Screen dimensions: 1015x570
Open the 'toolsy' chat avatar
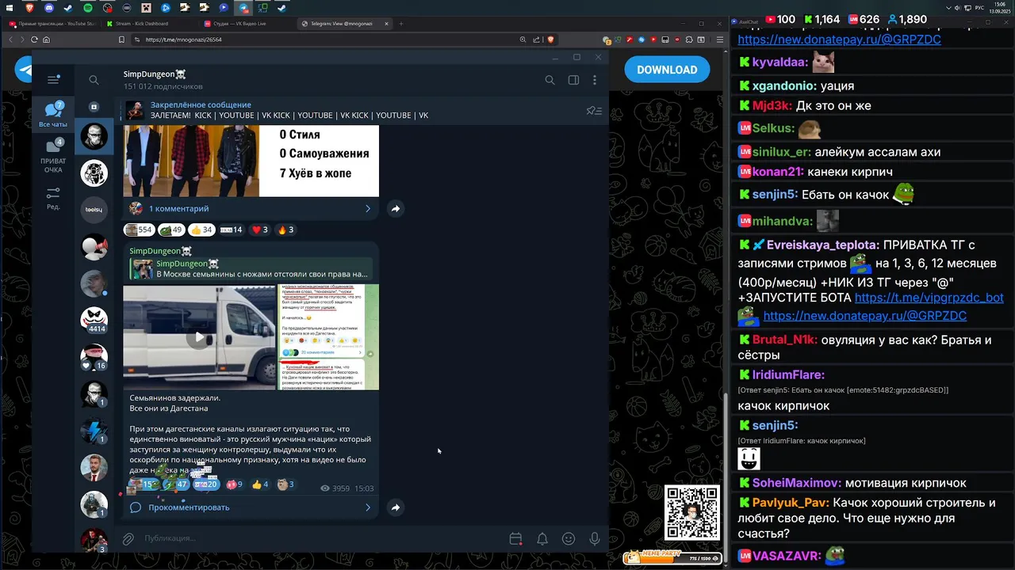click(x=94, y=210)
